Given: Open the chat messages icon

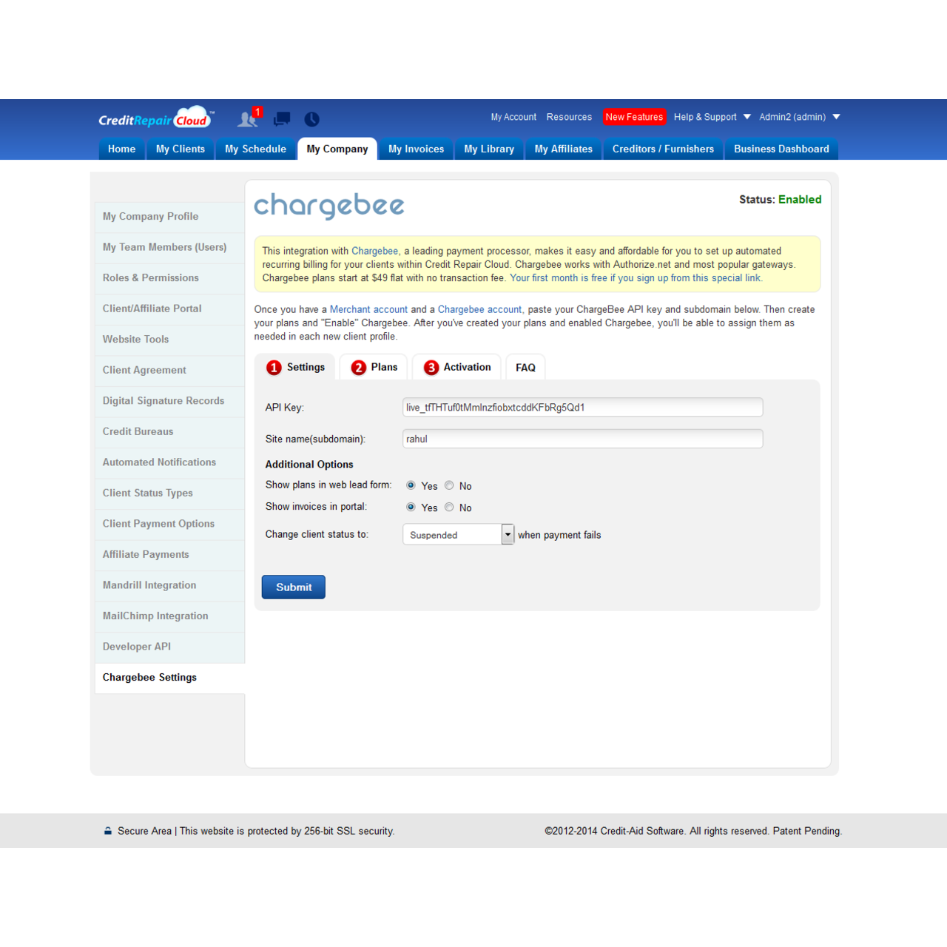Looking at the screenshot, I should point(282,119).
